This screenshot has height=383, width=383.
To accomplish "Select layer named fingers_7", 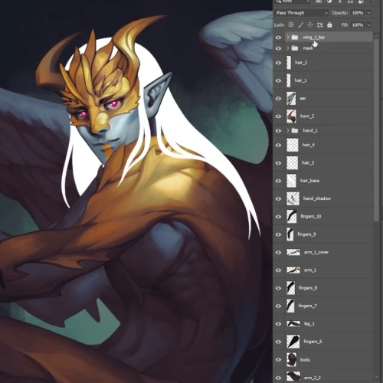I will (x=307, y=306).
